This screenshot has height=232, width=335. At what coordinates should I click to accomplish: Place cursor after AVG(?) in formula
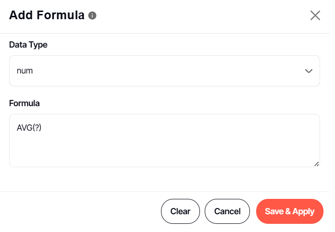click(43, 128)
